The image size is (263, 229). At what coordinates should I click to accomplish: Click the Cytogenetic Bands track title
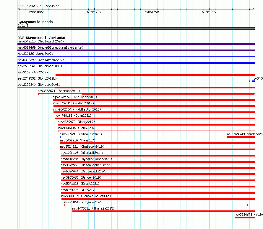click(x=35, y=22)
